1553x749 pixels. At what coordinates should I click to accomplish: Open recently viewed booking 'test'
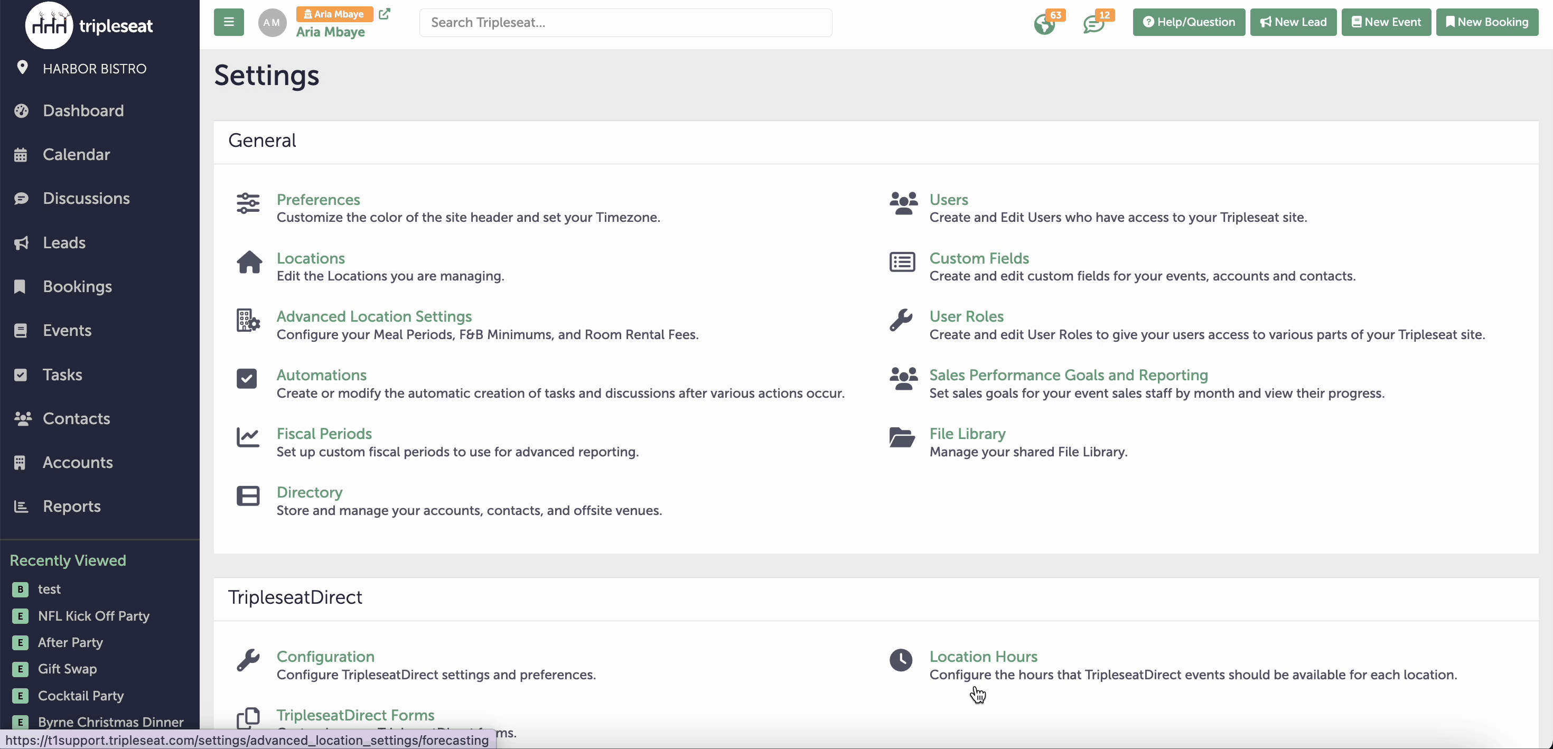(x=49, y=589)
